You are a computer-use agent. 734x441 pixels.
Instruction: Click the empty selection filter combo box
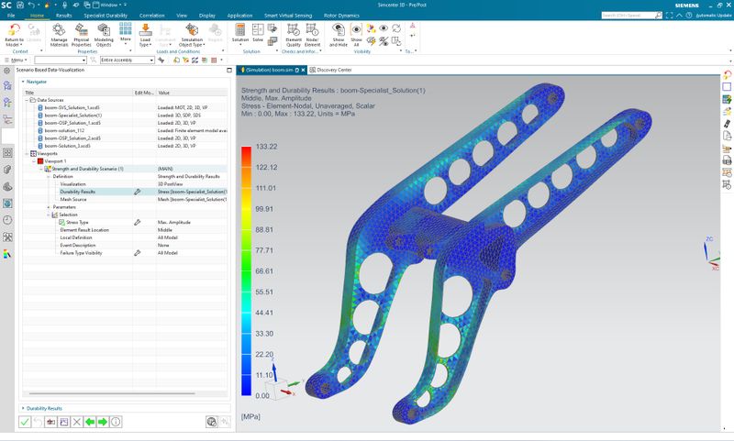(x=61, y=61)
